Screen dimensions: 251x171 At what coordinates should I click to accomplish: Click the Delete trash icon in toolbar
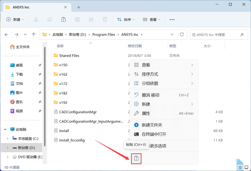point(105,19)
